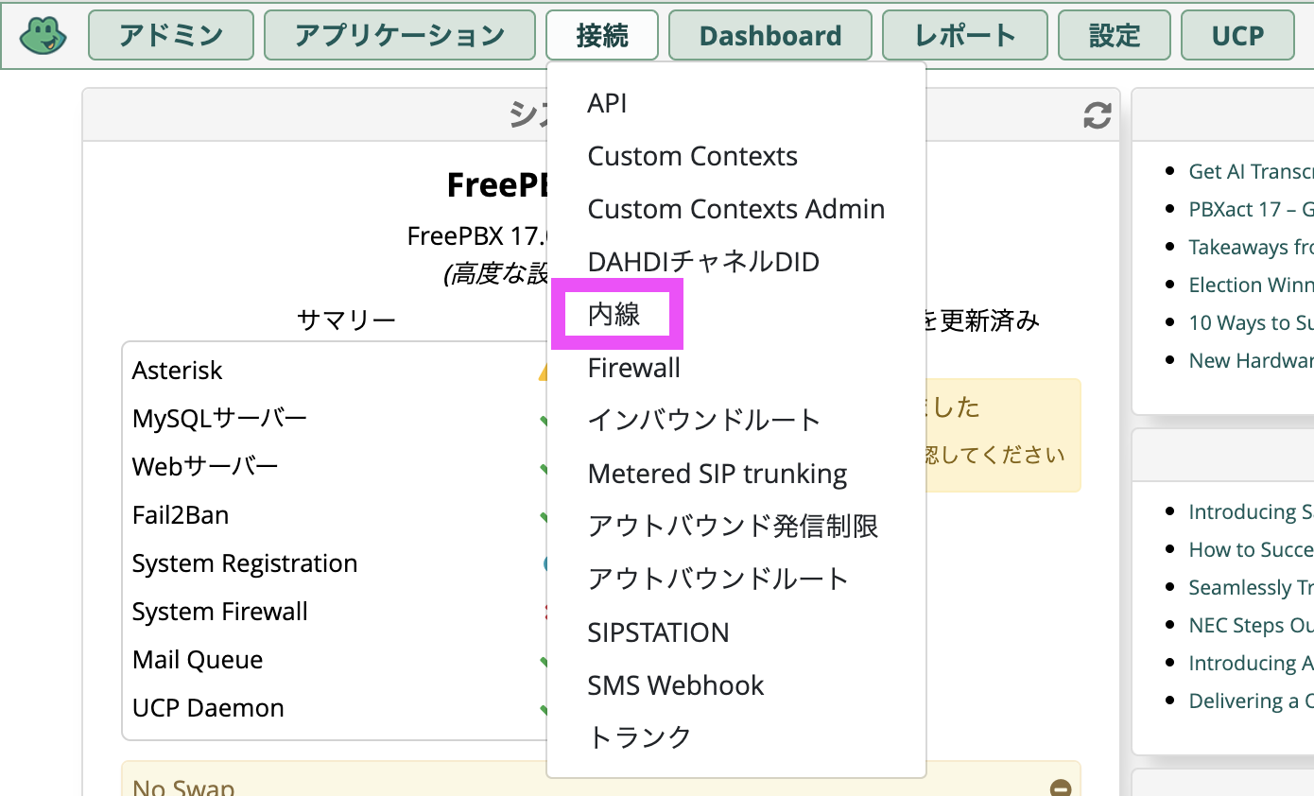
Task: Refresh the system overview panel icon
Action: 1097,115
